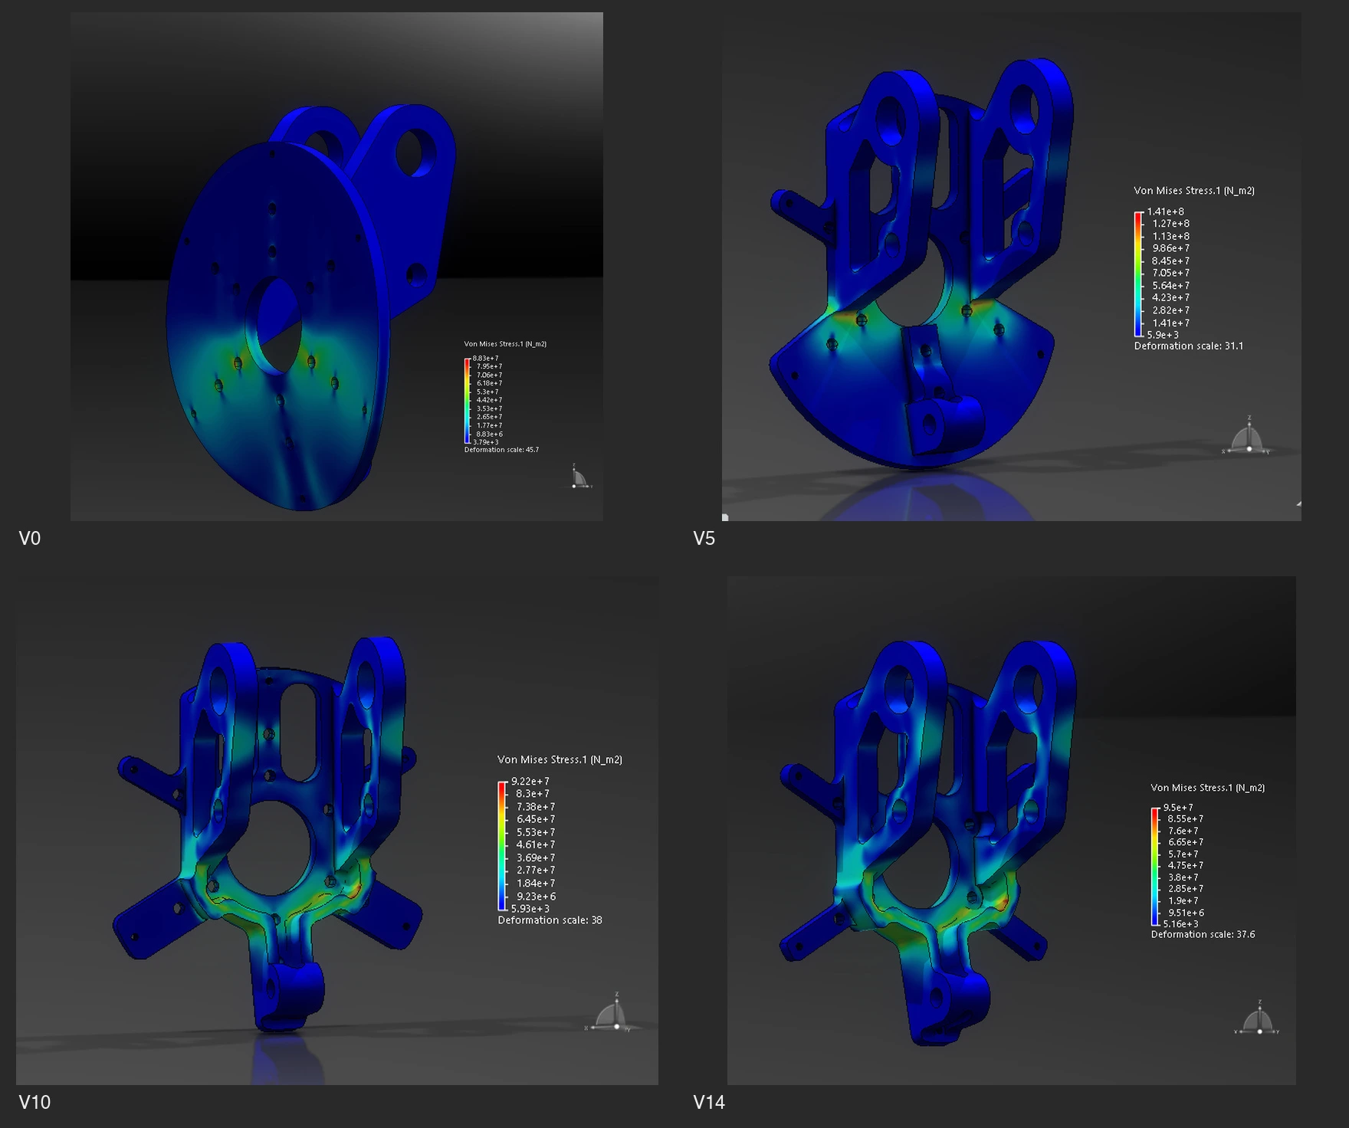1349x1128 pixels.
Task: Click the V10 caption label
Action: tap(34, 1103)
